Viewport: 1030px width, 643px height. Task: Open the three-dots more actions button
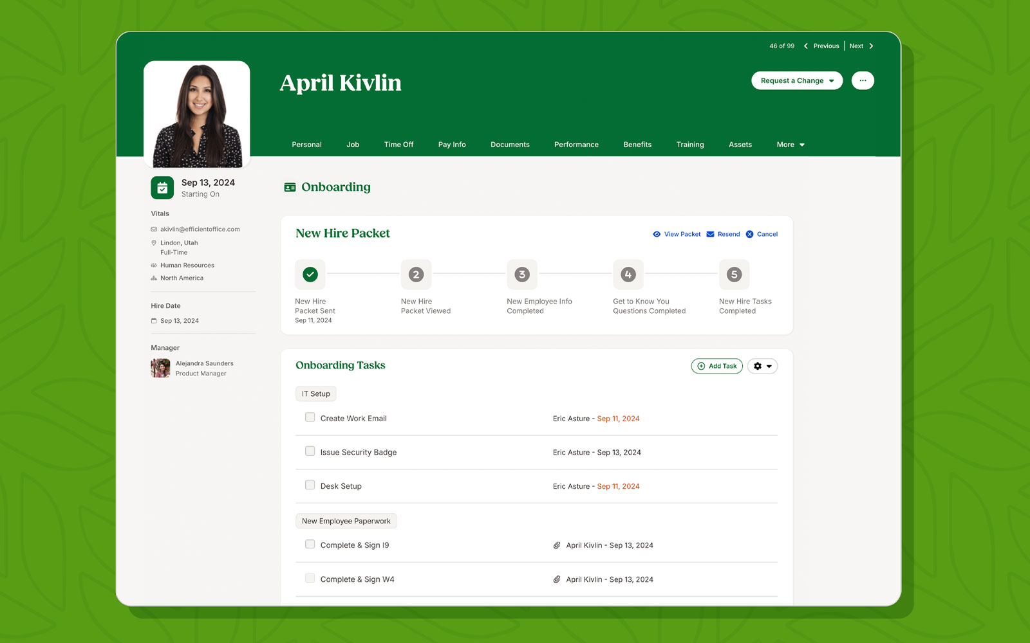(863, 80)
